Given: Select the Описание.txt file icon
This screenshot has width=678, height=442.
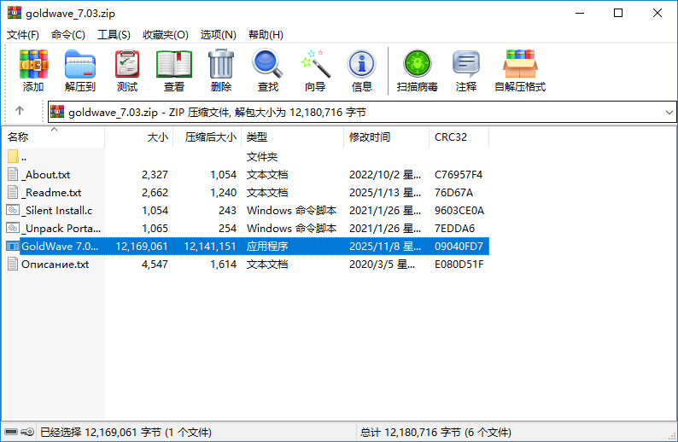Looking at the screenshot, I should 13,264.
